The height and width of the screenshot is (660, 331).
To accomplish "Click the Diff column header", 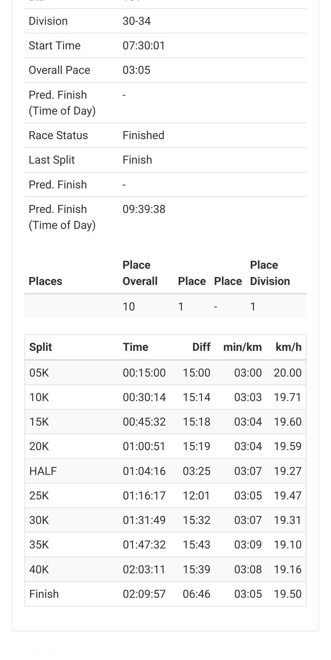I will pyautogui.click(x=201, y=347).
